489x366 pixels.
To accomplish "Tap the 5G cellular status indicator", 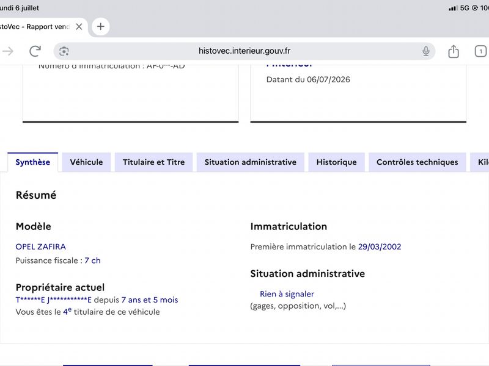I will point(465,8).
